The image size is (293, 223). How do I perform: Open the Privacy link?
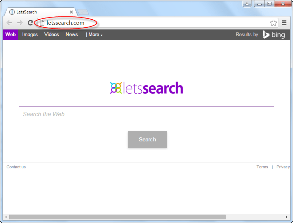click(x=283, y=167)
